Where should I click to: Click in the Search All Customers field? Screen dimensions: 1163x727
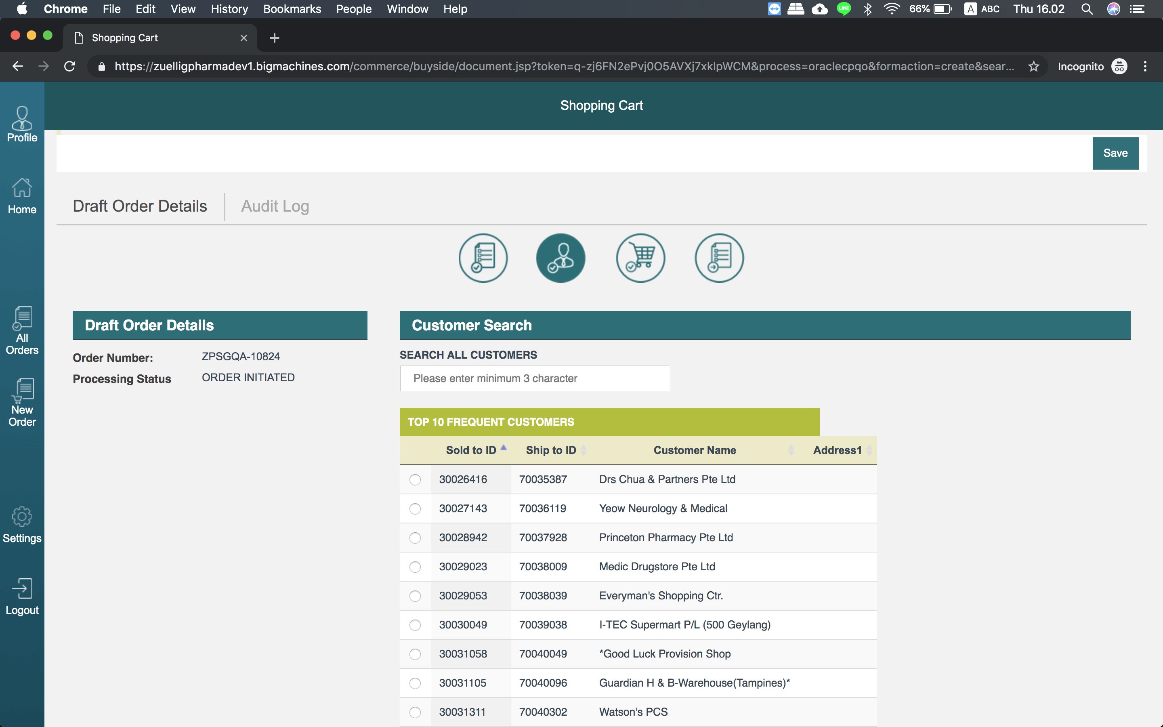[534, 378]
